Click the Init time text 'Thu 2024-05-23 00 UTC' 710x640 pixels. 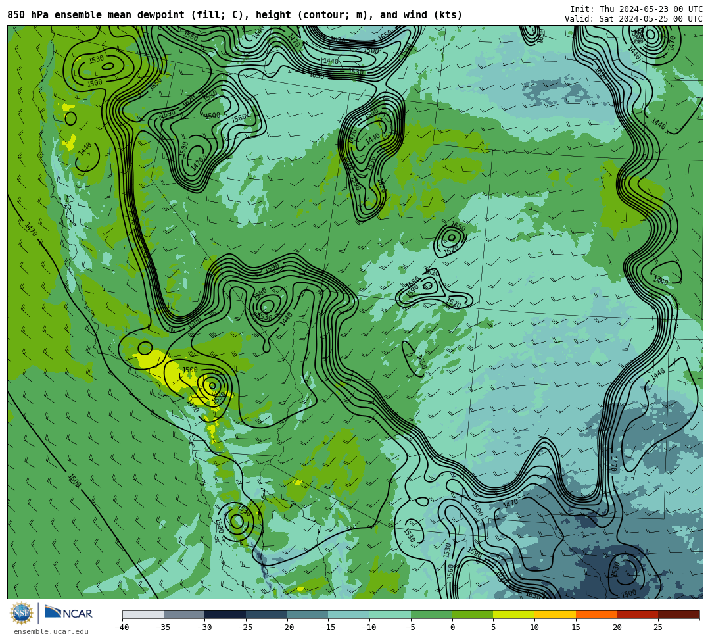(x=651, y=9)
